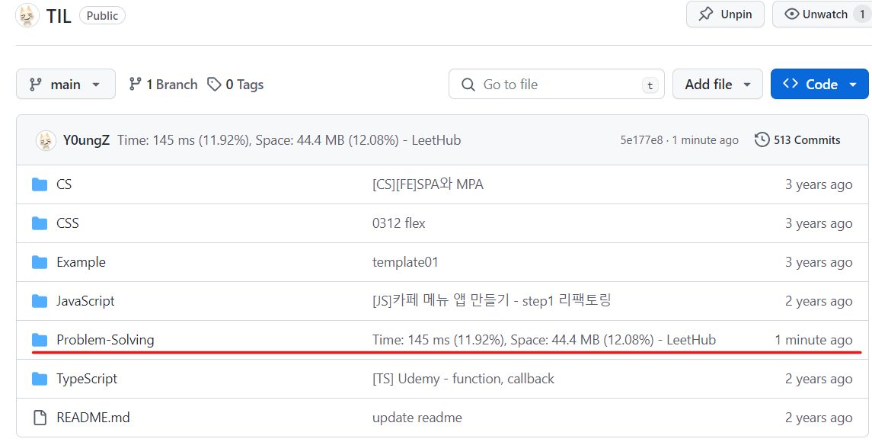Open the README.md file
The image size is (872, 442).
point(94,418)
